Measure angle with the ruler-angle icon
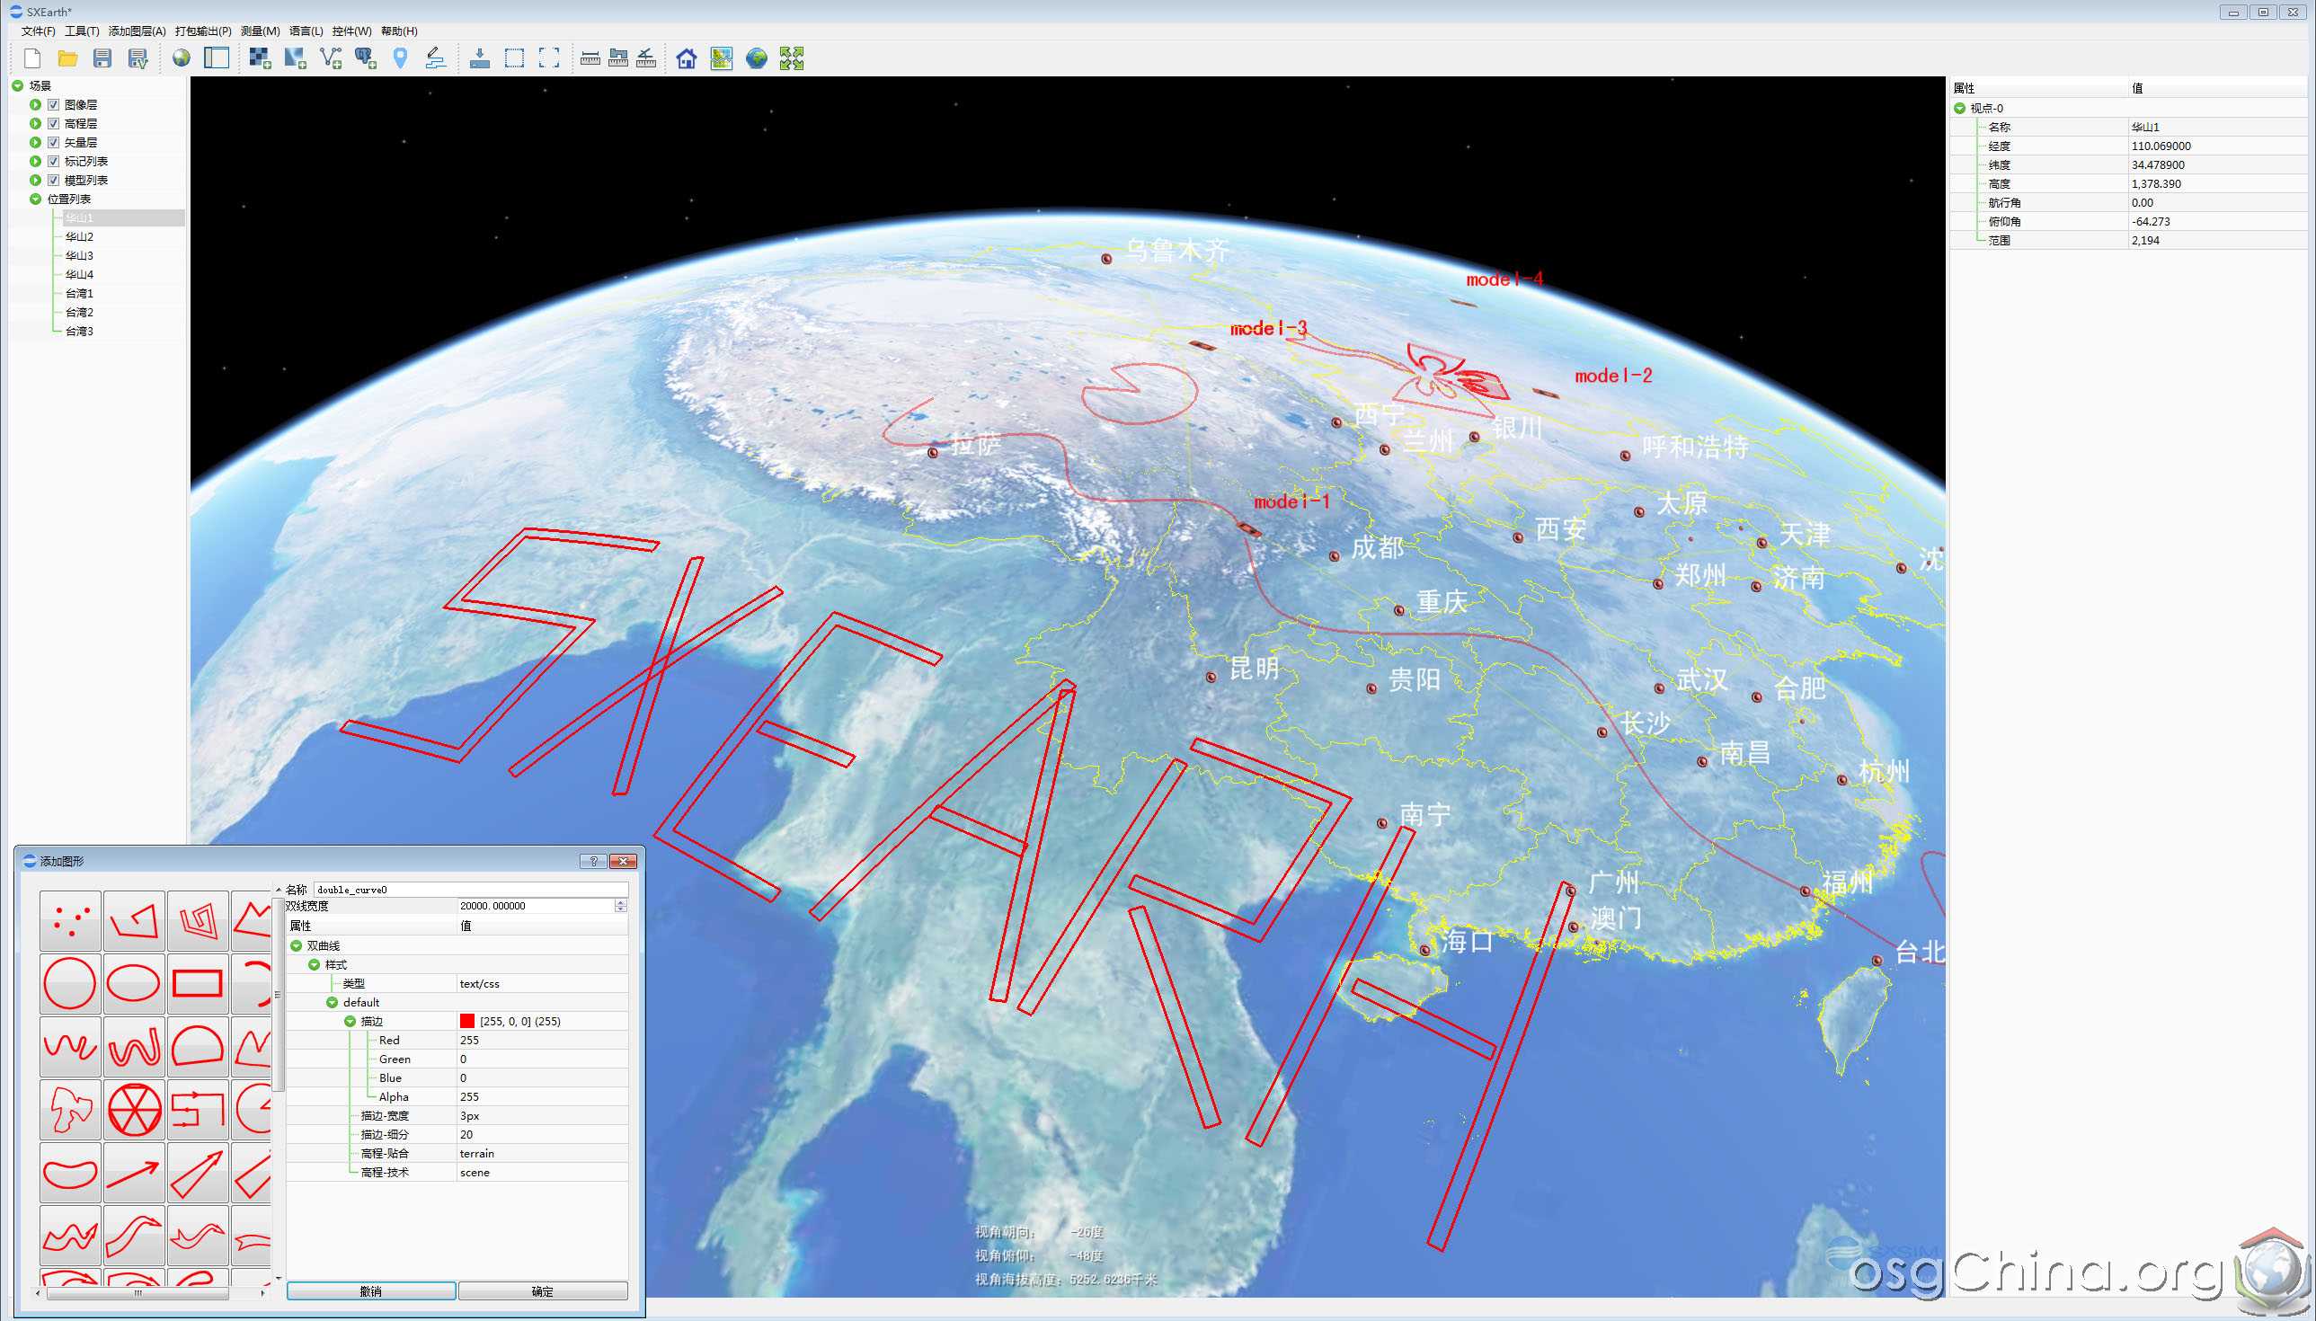The image size is (2316, 1321). pos(646,58)
